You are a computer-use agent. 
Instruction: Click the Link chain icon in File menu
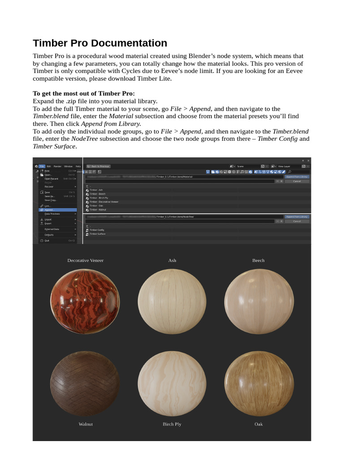click(42, 206)
